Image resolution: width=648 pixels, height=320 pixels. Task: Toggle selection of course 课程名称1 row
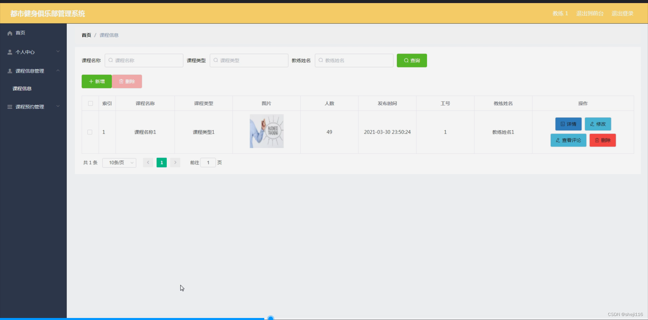coord(90,132)
